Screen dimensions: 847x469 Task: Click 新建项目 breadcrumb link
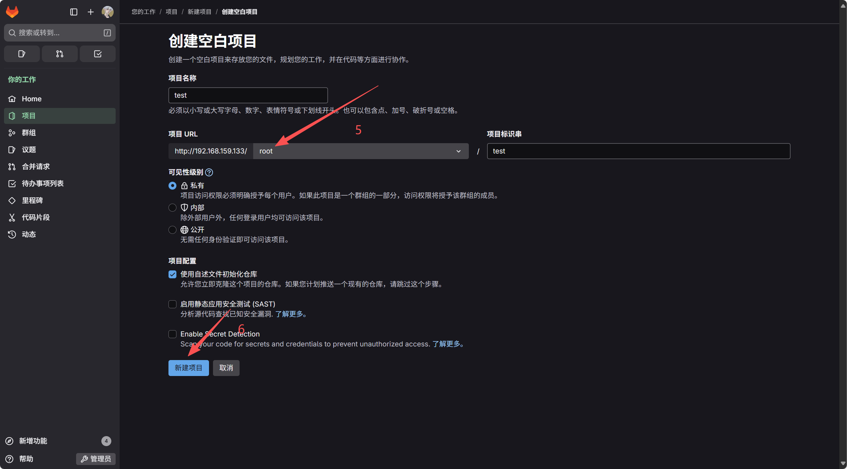coord(199,12)
